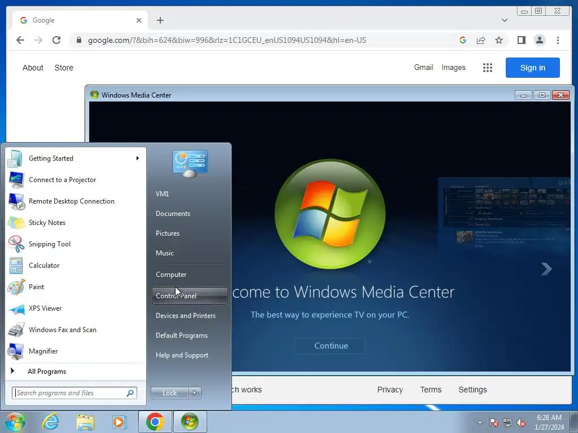The width and height of the screenshot is (578, 433).
Task: Launch Connect to a Projector
Action: click(x=76, y=180)
